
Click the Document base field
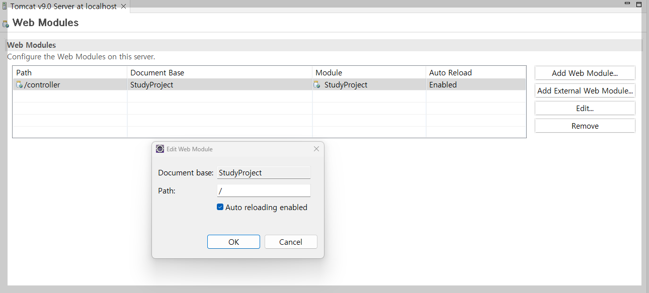[x=264, y=172]
